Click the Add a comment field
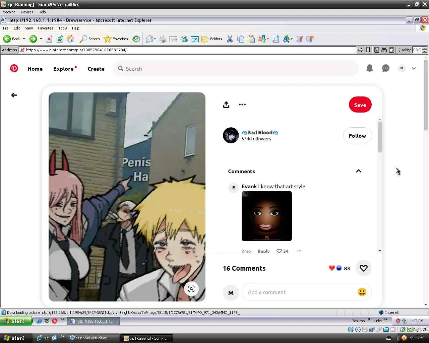Screen dimensions: 429x343 click(x=300, y=292)
